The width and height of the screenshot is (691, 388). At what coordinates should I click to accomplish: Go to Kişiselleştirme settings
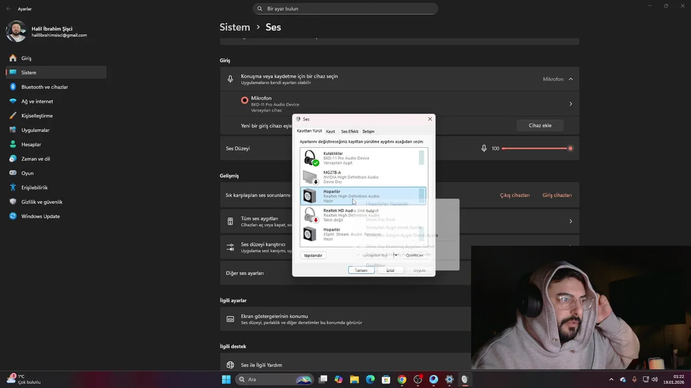pos(56,115)
